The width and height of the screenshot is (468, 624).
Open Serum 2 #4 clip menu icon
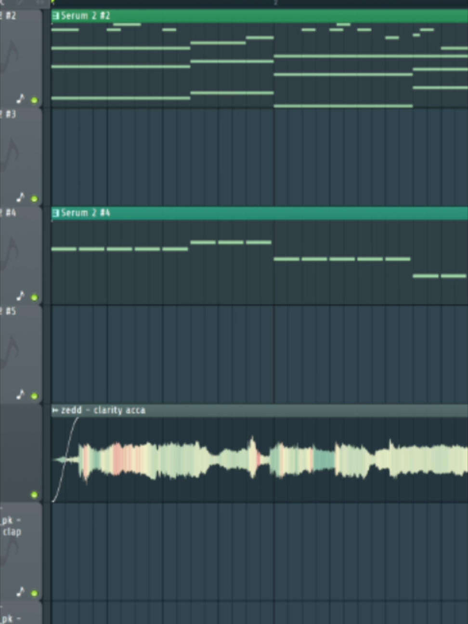click(x=56, y=213)
